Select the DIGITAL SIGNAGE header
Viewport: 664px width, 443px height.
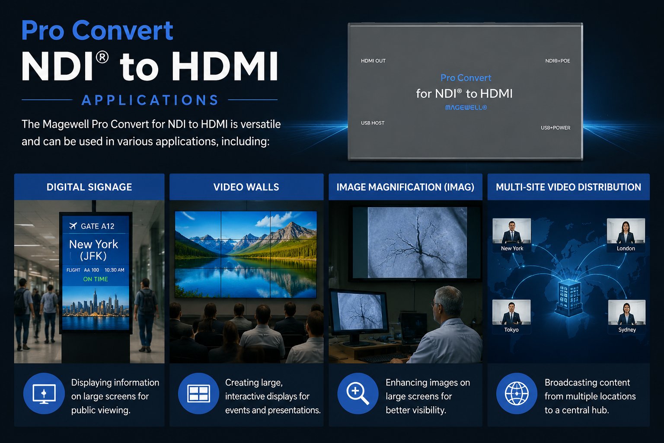[89, 187]
